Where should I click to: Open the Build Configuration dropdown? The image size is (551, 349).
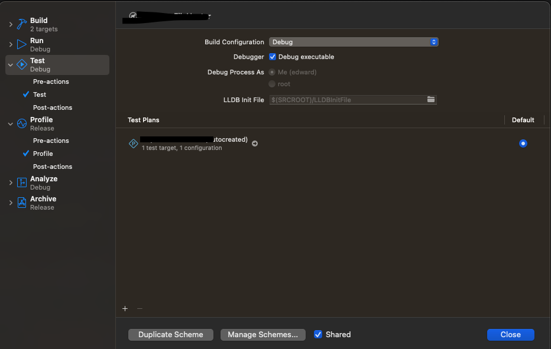pos(354,42)
